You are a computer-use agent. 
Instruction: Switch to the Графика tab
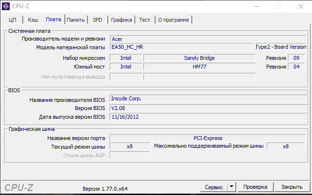(x=121, y=20)
